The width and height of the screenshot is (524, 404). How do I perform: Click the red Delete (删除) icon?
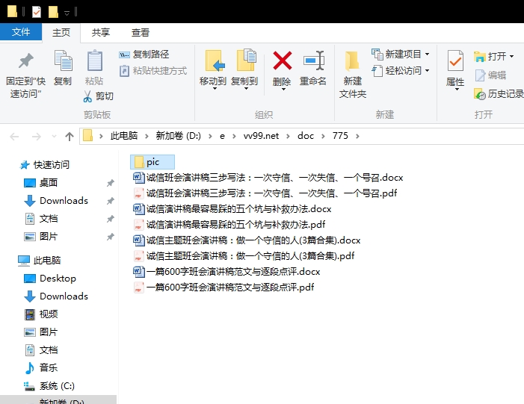283,60
